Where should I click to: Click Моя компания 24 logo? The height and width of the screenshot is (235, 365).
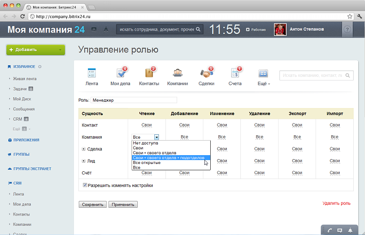[x=46, y=30]
